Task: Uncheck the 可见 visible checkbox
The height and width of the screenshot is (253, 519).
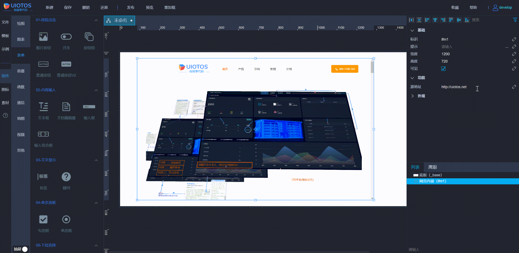Action: pos(443,69)
